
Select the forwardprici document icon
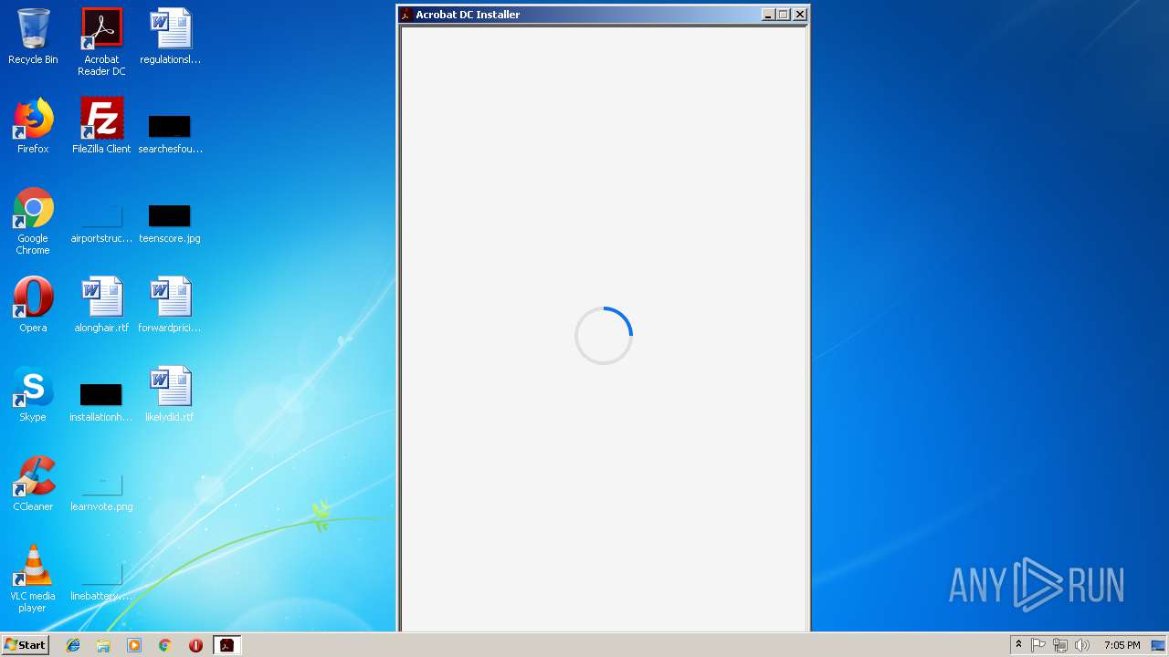pos(170,305)
